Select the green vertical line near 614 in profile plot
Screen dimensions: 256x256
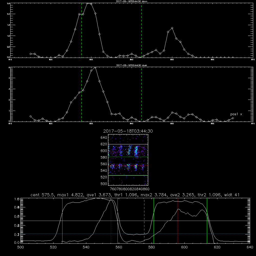207,220
